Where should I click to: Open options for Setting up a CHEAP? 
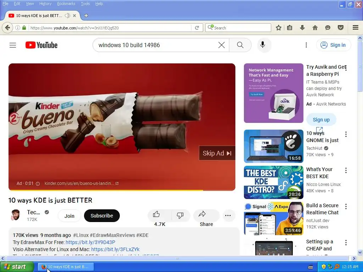[x=346, y=242]
